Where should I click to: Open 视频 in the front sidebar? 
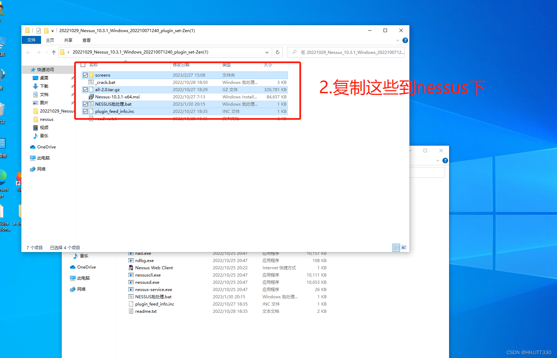point(44,127)
